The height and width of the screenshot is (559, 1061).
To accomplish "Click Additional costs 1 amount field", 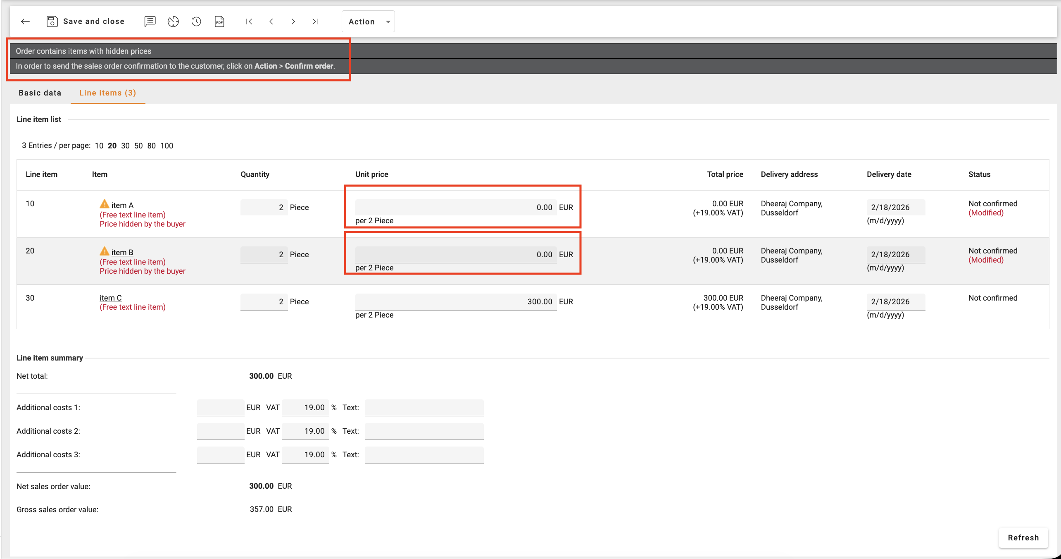I will (220, 408).
